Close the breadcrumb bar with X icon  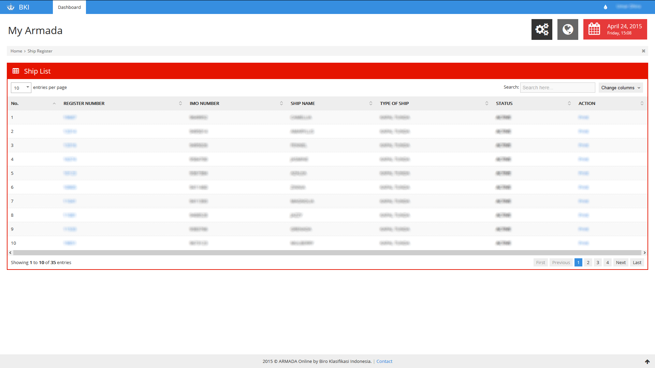pyautogui.click(x=643, y=51)
